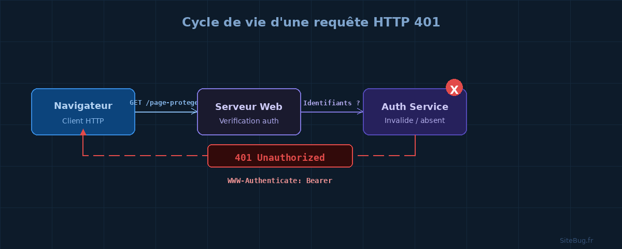Screen dimensions: 622x249
Task: Click the red X error badge
Action: [x=454, y=88]
